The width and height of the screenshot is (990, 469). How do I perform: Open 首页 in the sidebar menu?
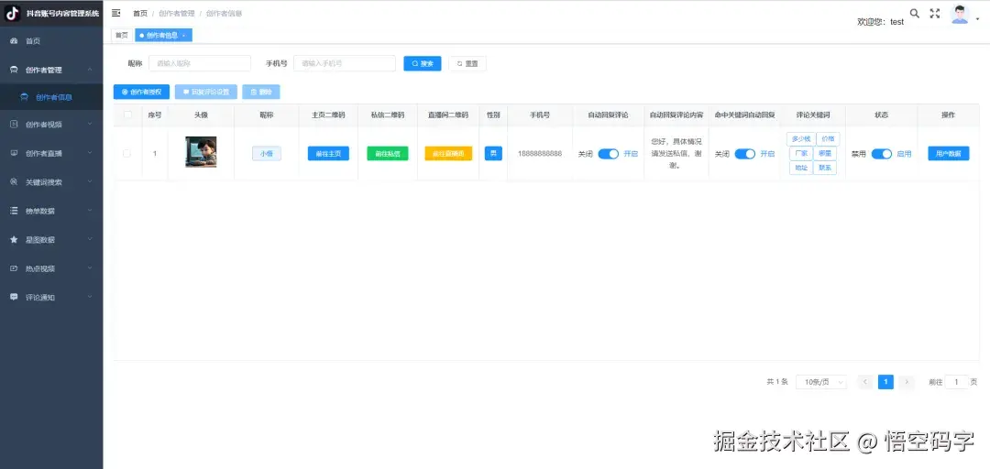tap(51, 41)
